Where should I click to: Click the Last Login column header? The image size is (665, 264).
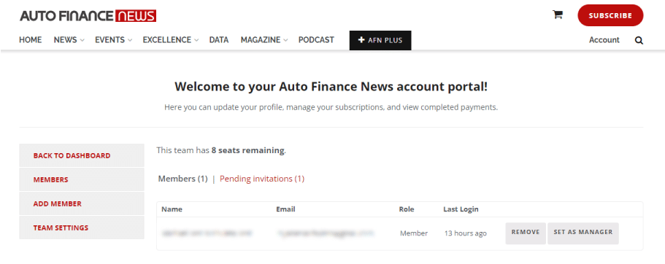(461, 209)
